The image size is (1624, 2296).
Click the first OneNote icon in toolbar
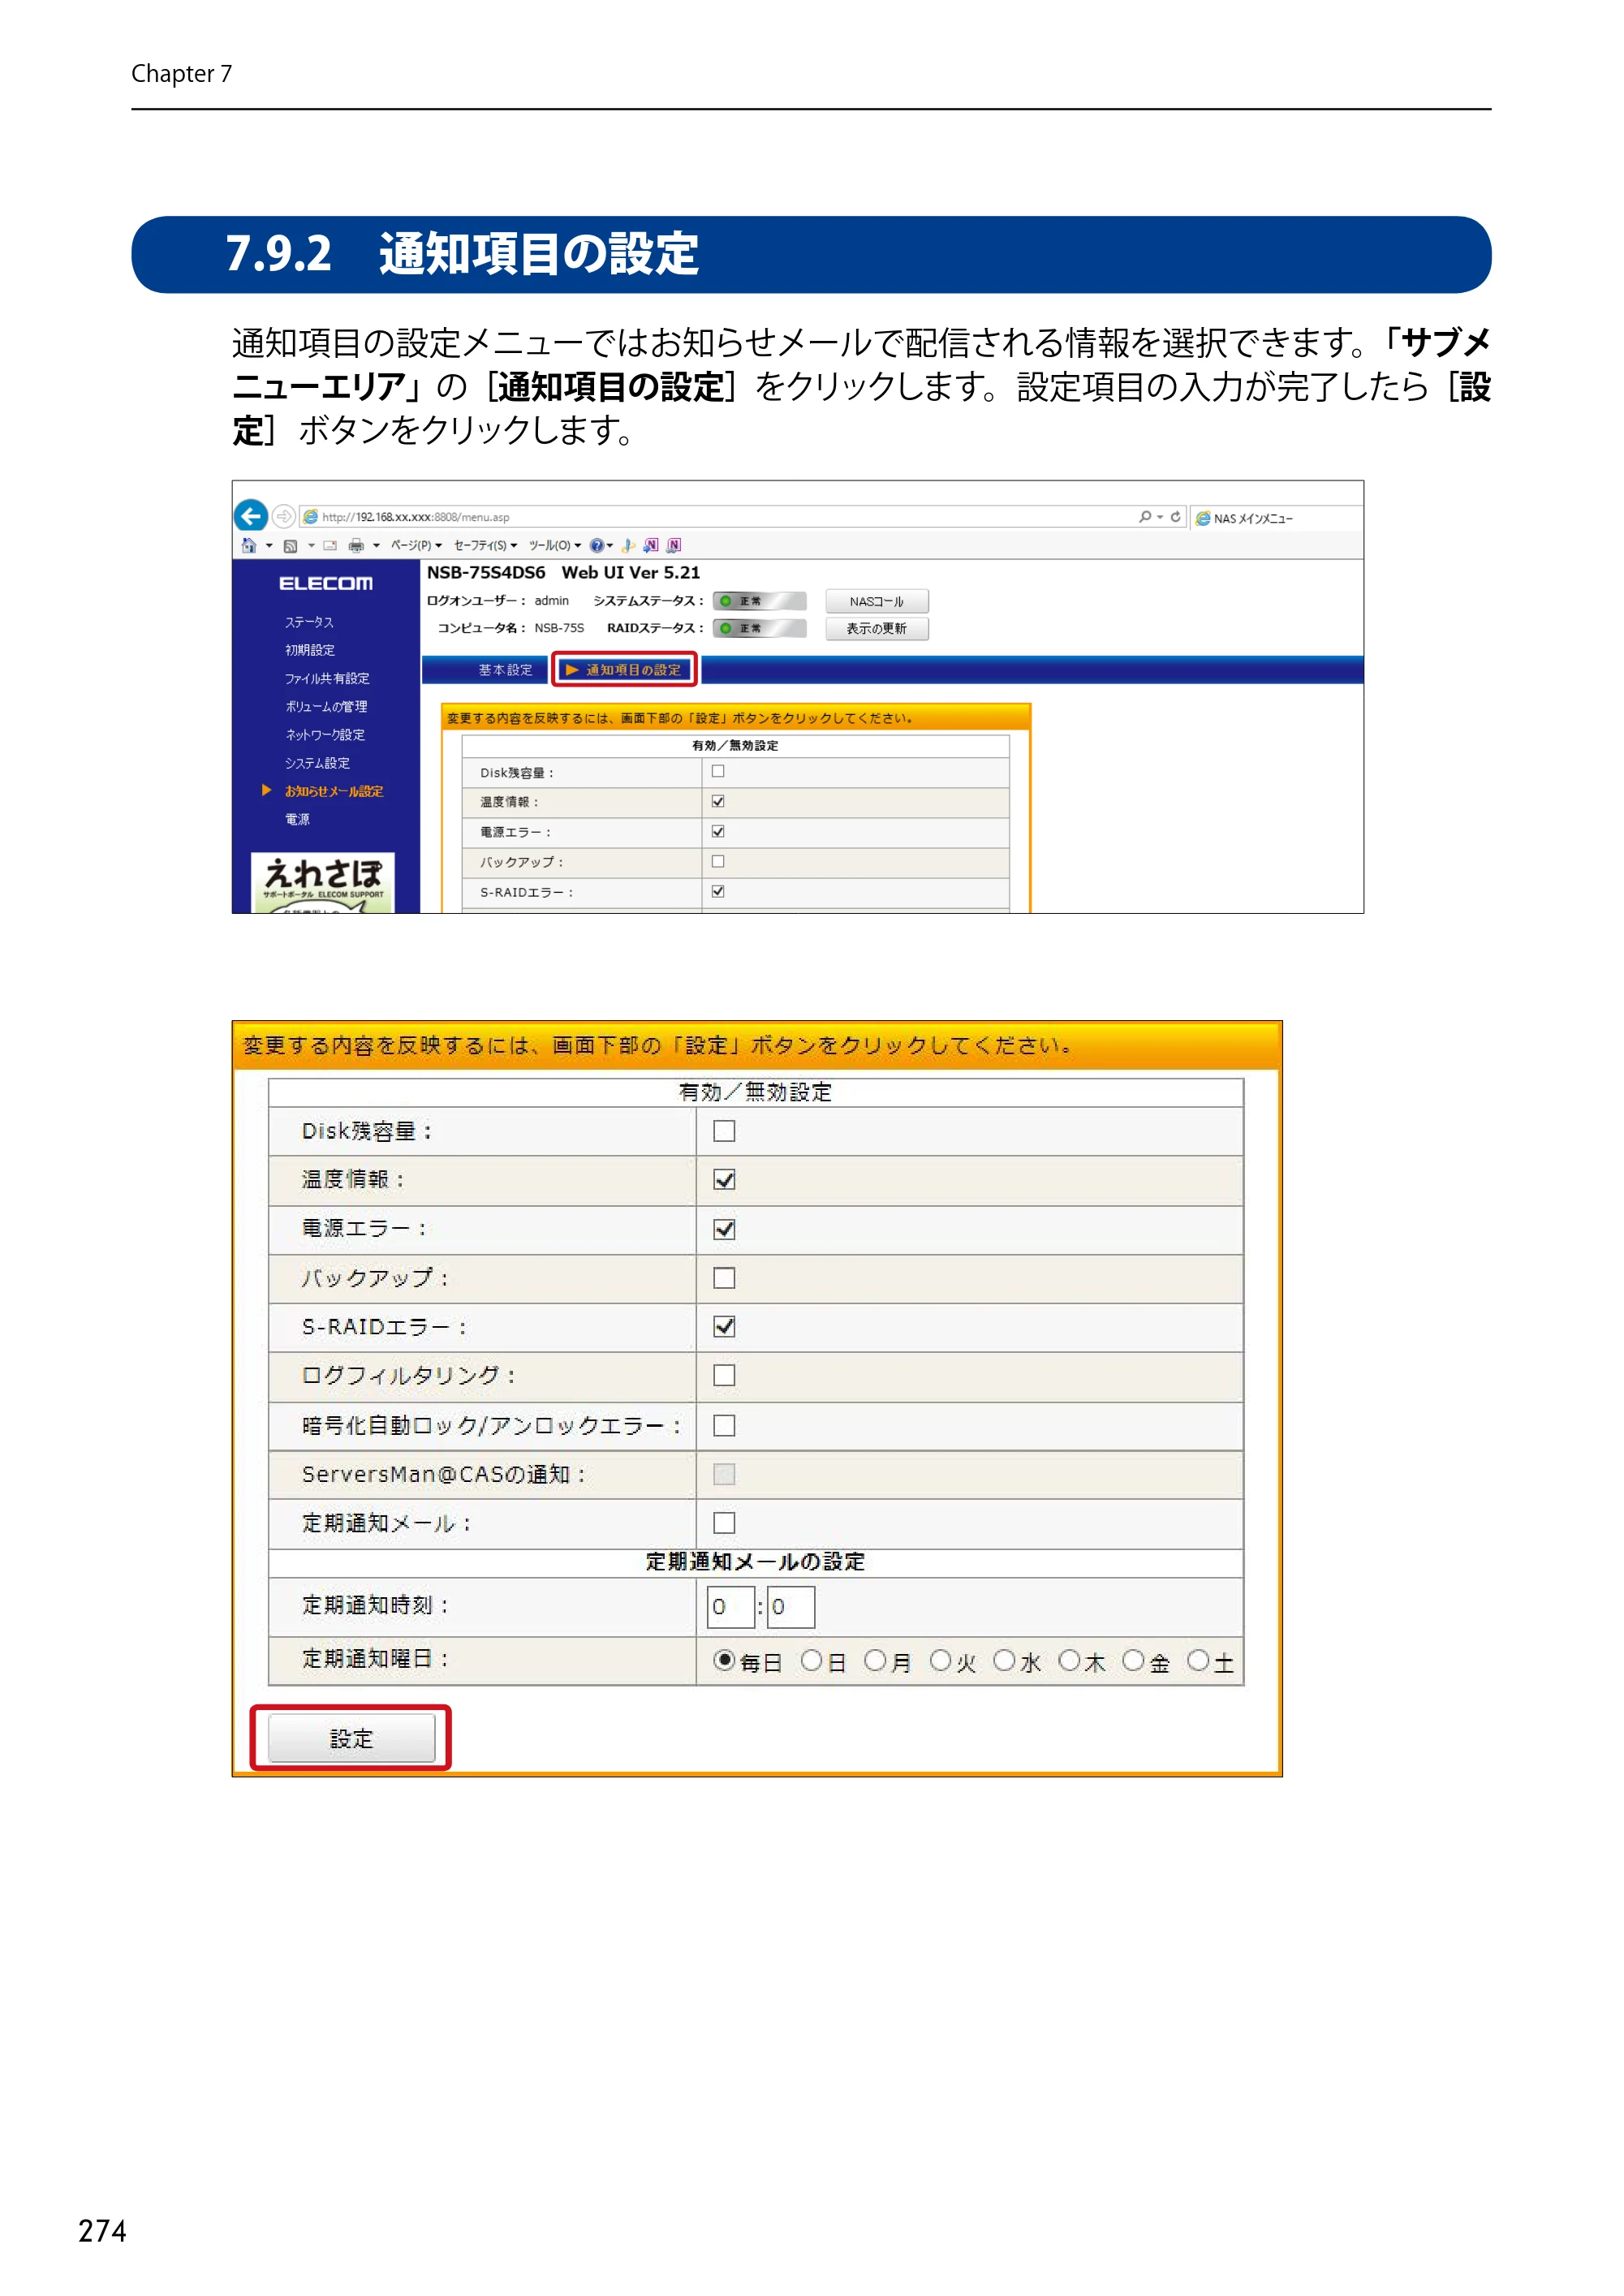pos(651,545)
